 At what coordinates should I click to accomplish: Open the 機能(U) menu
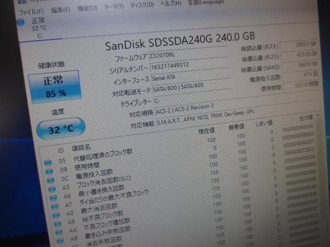[x=87, y=8]
